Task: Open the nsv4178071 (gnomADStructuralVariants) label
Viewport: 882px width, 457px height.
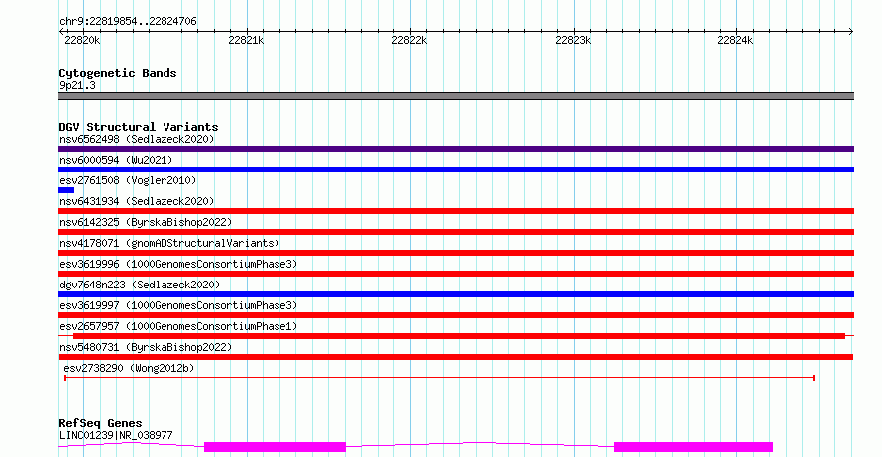Action: (x=169, y=243)
